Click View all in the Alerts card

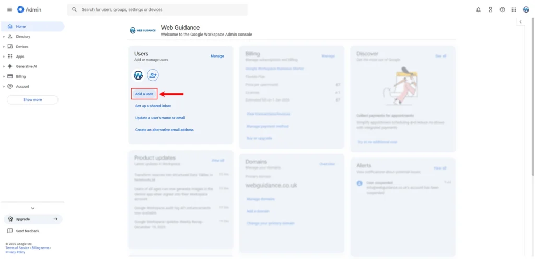[x=440, y=168]
